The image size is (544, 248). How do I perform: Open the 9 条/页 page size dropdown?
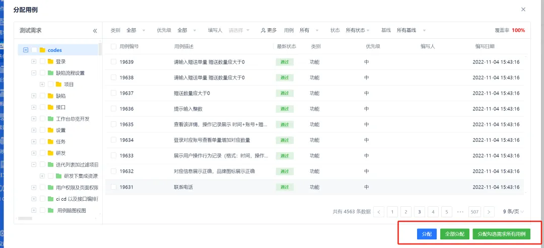point(513,212)
